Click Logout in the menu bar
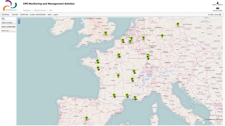The height and width of the screenshot is (126, 225). [56, 15]
